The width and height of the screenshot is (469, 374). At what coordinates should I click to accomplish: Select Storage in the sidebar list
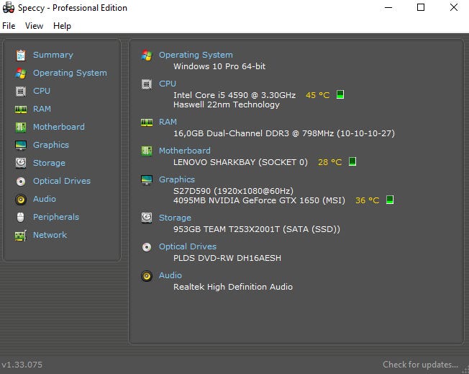point(49,163)
